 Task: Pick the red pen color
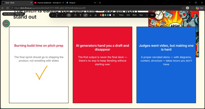(x=101, y=15)
